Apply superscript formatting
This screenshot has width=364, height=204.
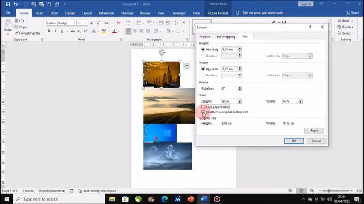pyautogui.click(x=85, y=31)
